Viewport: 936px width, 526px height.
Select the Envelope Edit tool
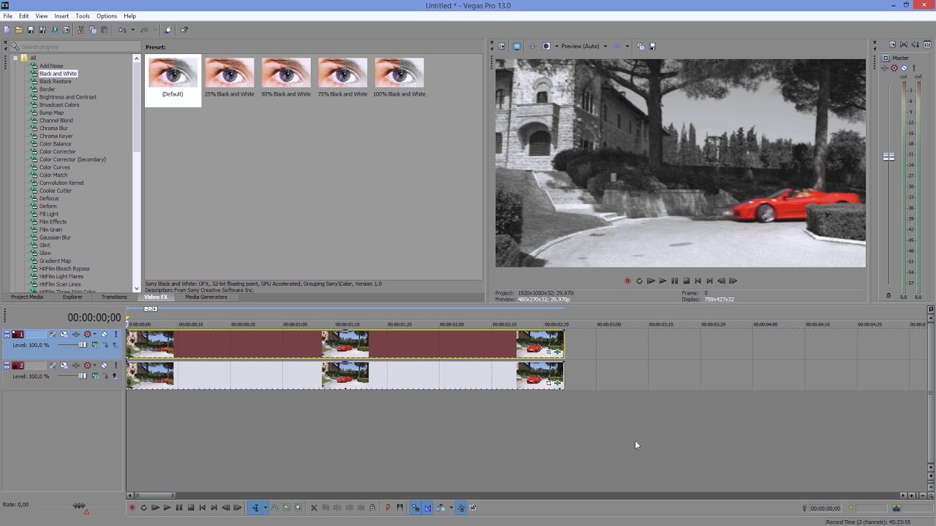[x=275, y=508]
